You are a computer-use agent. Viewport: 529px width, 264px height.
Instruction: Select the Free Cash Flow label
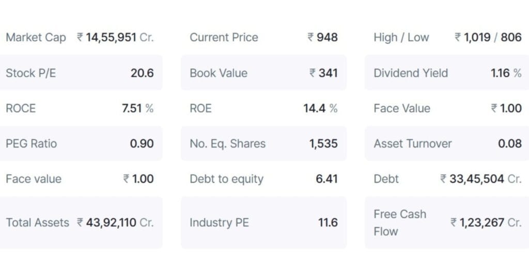click(x=400, y=223)
